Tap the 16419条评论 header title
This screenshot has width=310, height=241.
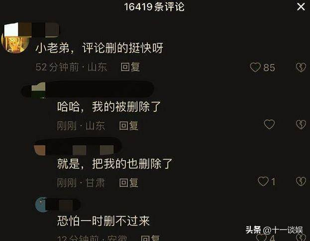(154, 7)
